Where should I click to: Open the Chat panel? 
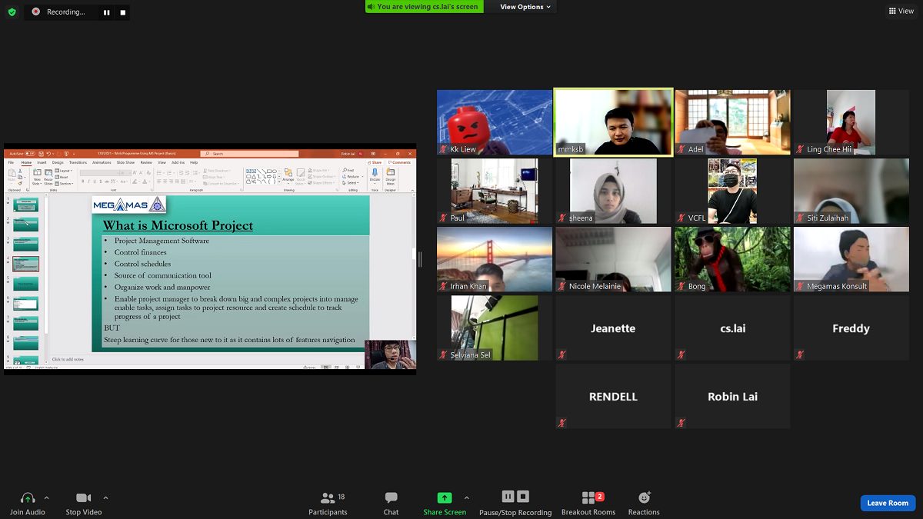pos(391,503)
